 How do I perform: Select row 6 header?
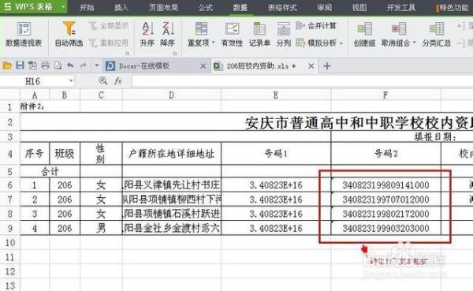10,185
